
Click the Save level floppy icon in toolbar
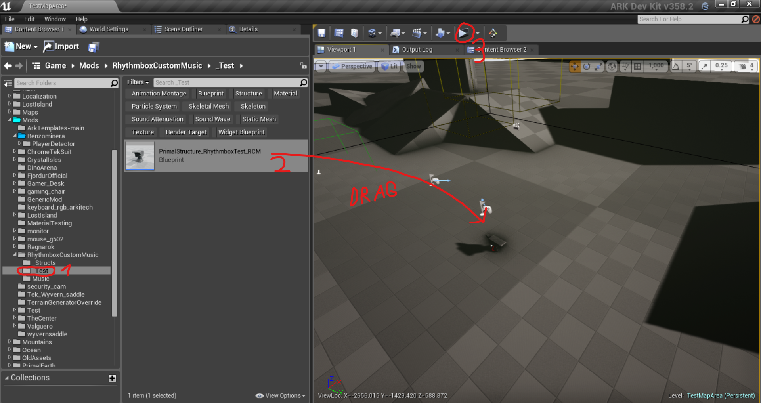pyautogui.click(x=321, y=33)
